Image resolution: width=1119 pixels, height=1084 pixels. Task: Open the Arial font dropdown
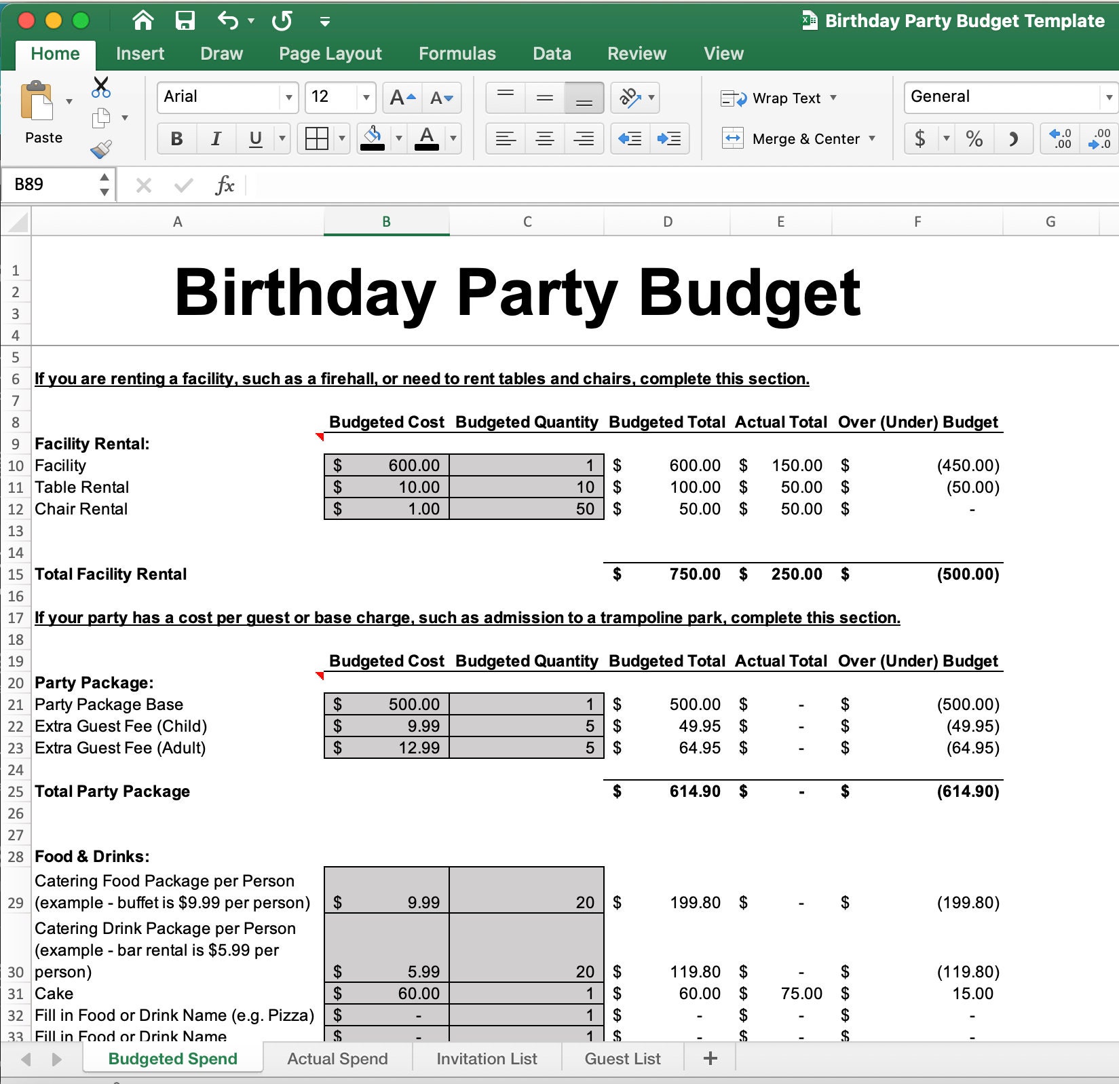[288, 97]
